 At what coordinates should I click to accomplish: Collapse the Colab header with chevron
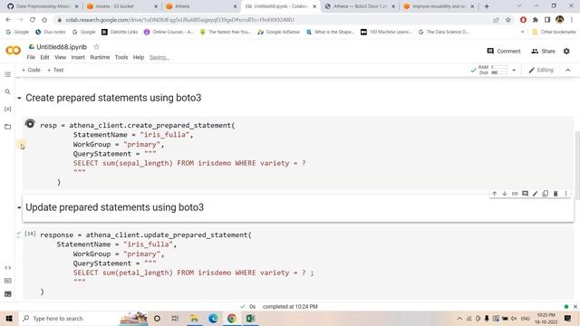(x=568, y=70)
